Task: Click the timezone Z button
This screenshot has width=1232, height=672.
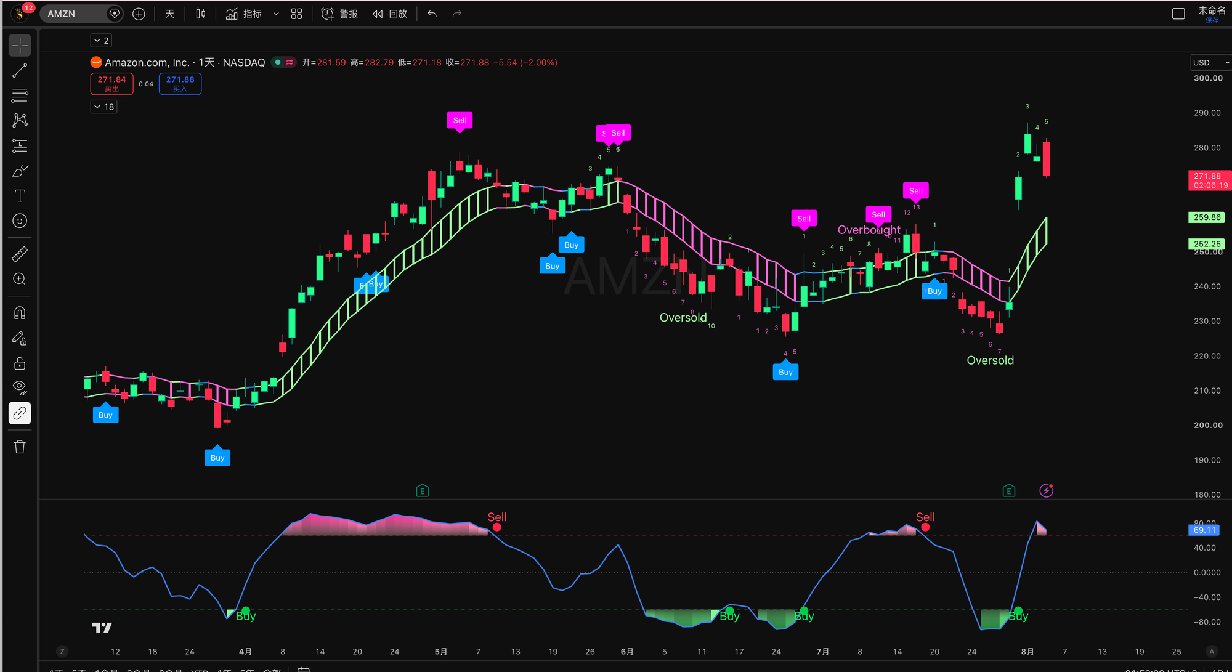Action: click(62, 651)
